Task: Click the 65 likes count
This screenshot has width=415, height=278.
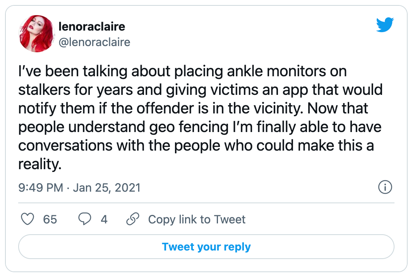Action: (50, 220)
